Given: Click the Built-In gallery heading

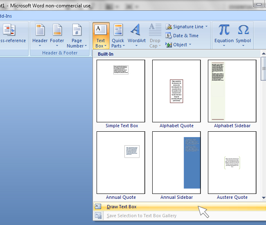Looking at the screenshot, I should point(106,54).
